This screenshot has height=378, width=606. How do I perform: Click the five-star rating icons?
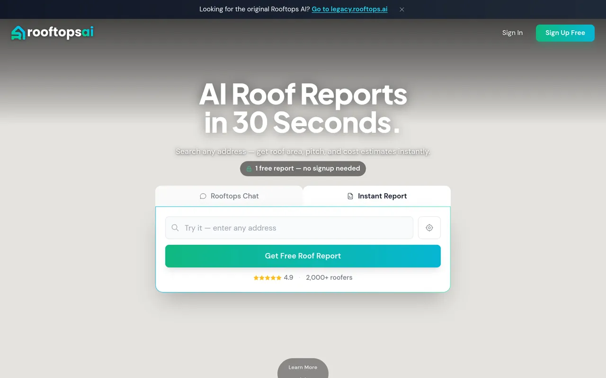tap(267, 278)
